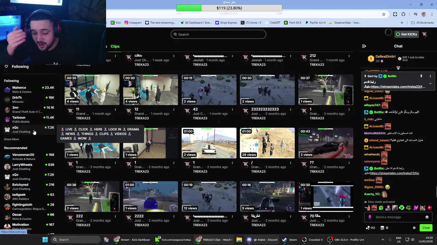Show hidden system tray icons

[383, 240]
